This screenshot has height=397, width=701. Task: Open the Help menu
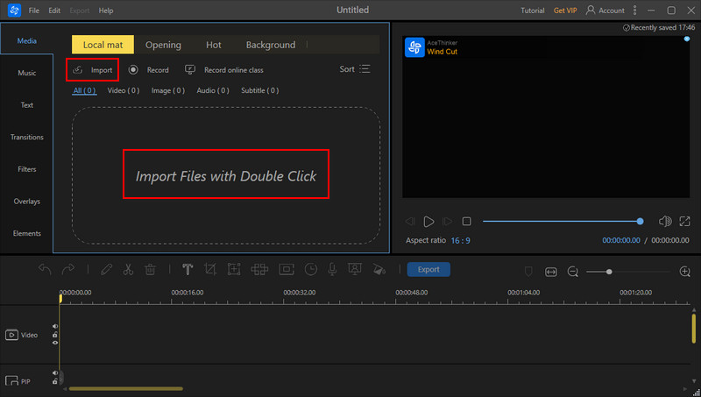point(106,11)
